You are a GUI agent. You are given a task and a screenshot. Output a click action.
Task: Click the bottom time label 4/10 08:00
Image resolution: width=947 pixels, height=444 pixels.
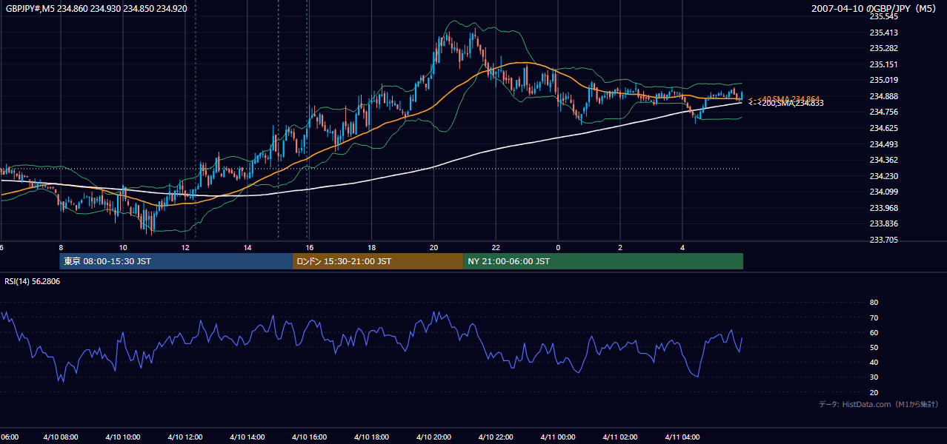(x=60, y=437)
